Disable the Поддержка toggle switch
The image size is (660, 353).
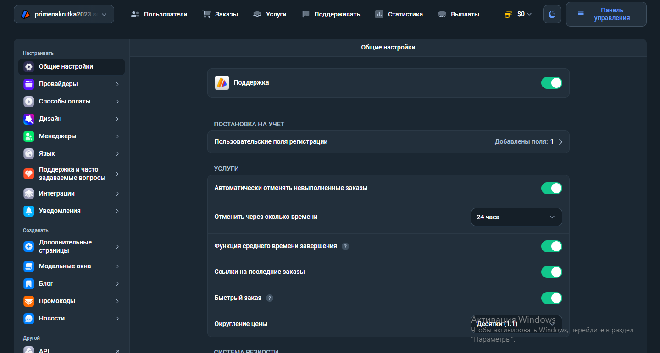point(551,83)
